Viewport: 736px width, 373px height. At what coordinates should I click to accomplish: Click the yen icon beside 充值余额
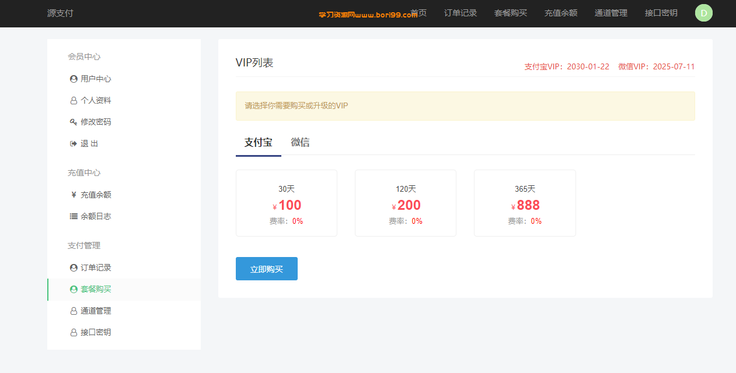tap(74, 195)
